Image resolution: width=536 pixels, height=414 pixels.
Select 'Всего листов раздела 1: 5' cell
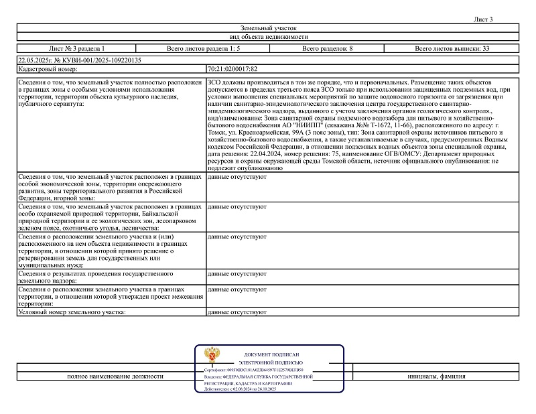pyautogui.click(x=203, y=49)
